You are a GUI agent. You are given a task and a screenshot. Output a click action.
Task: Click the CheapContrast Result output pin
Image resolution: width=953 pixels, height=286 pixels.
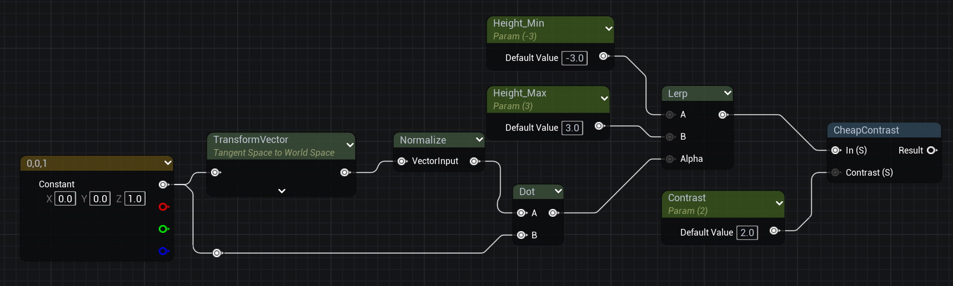click(x=932, y=150)
